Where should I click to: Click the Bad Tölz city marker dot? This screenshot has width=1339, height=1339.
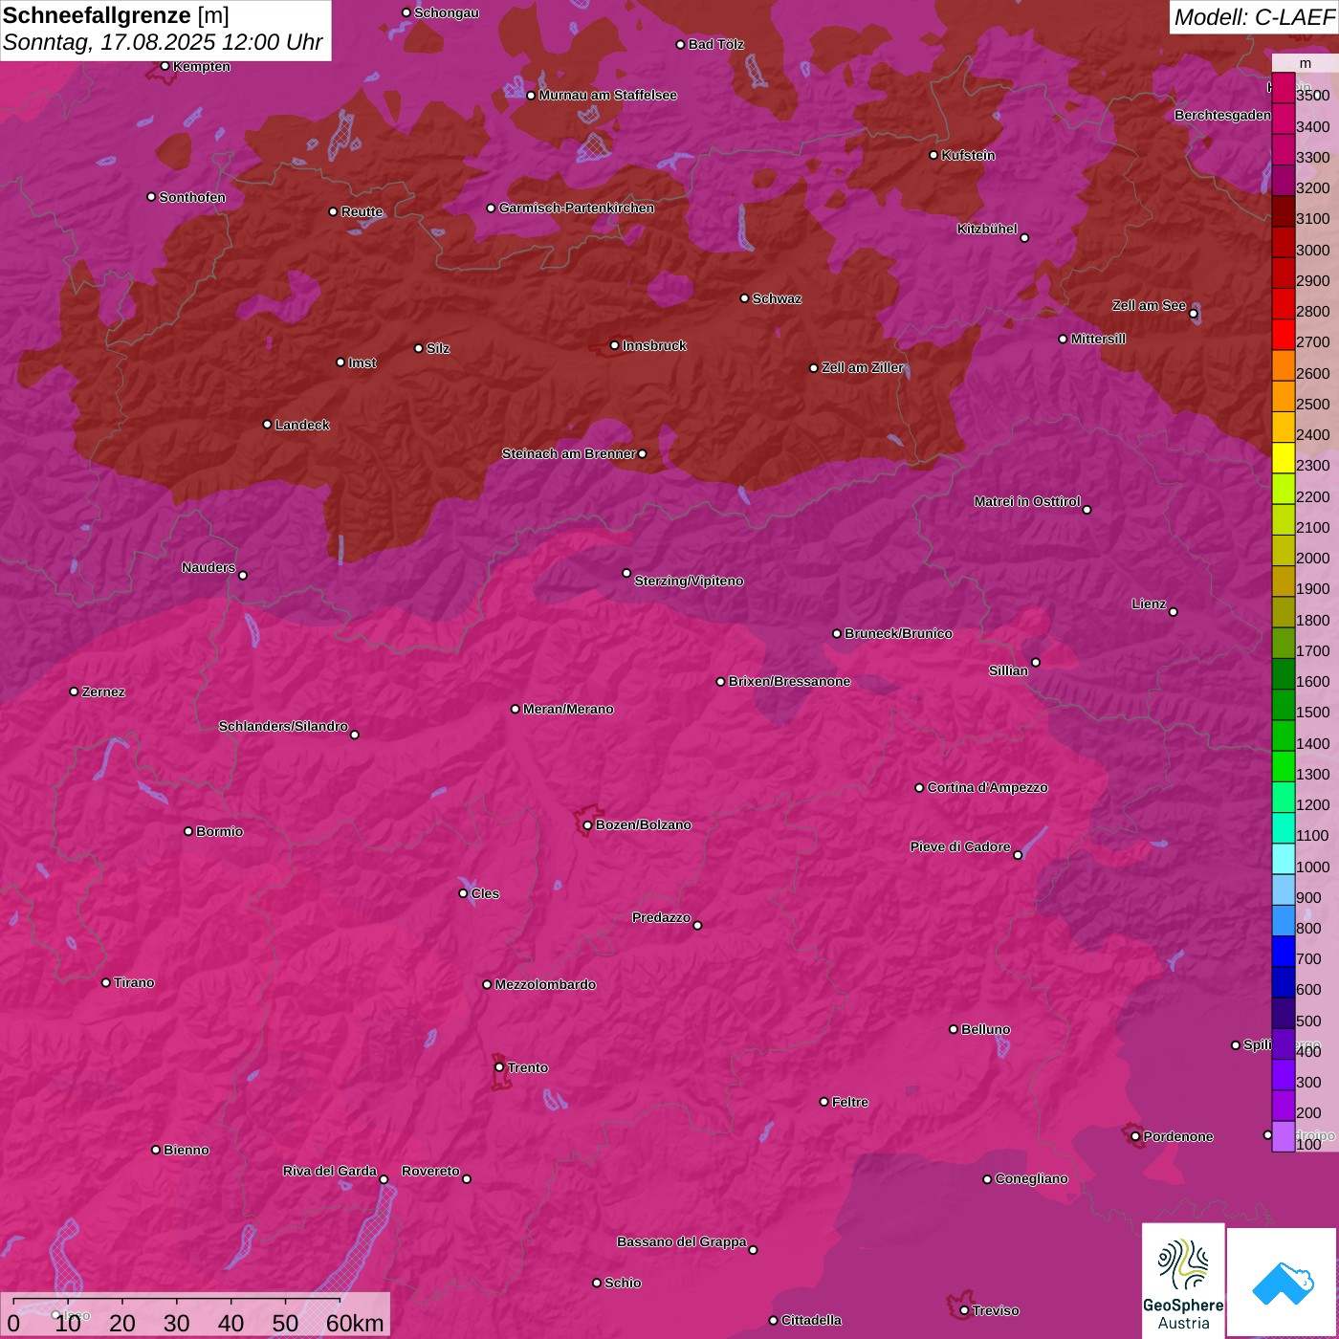[680, 45]
